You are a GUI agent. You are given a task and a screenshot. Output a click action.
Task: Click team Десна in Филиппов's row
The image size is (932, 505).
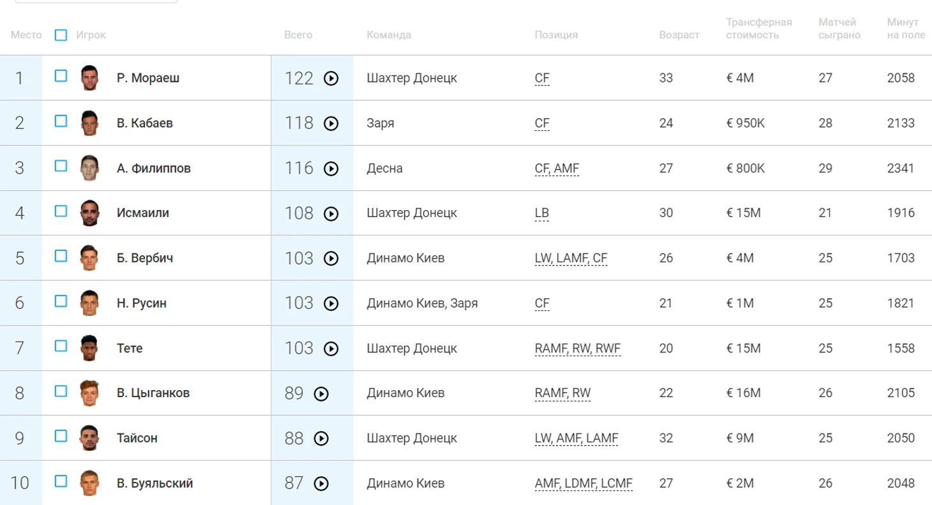pyautogui.click(x=385, y=169)
